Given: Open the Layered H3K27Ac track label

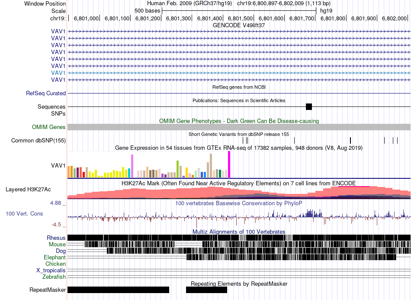Looking at the screenshot, I should point(28,189).
